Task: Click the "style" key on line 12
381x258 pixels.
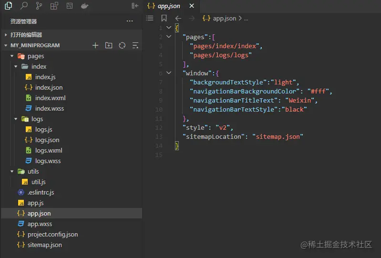Action: pyautogui.click(x=195, y=127)
